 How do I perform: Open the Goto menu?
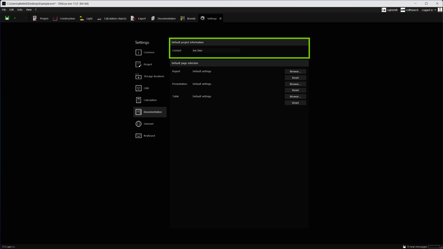20,10
